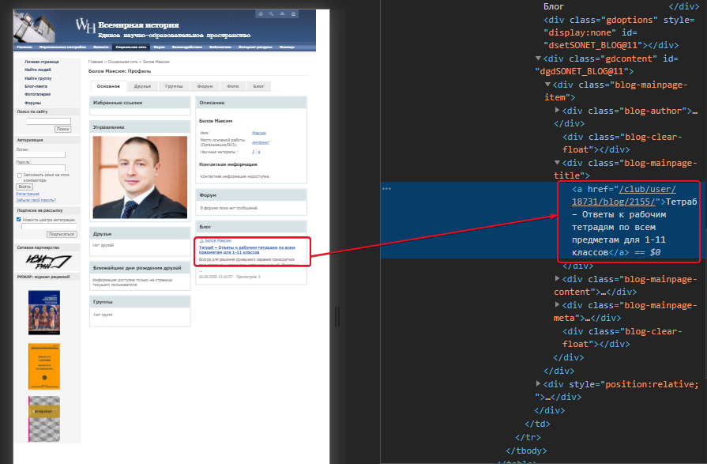
Task: Select the Основное profile tab
Action: click(108, 86)
